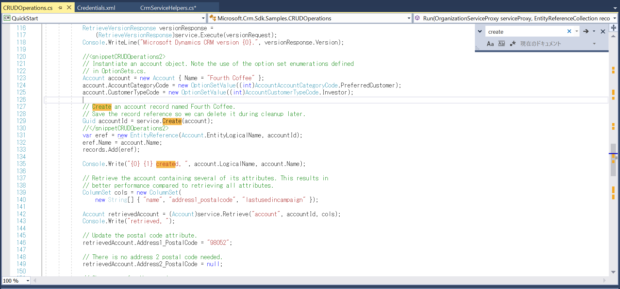
Task: Pin the CRUDOperations.cs document tab
Action: tap(60, 7)
